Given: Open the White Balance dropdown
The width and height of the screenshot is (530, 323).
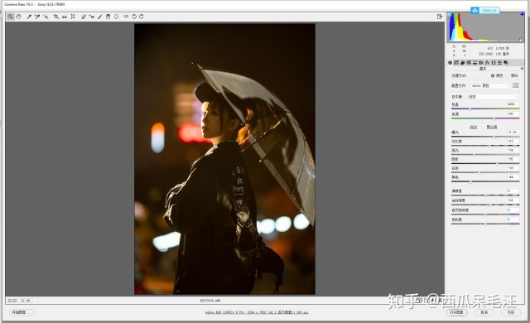Looking at the screenshot, I should click(494, 97).
